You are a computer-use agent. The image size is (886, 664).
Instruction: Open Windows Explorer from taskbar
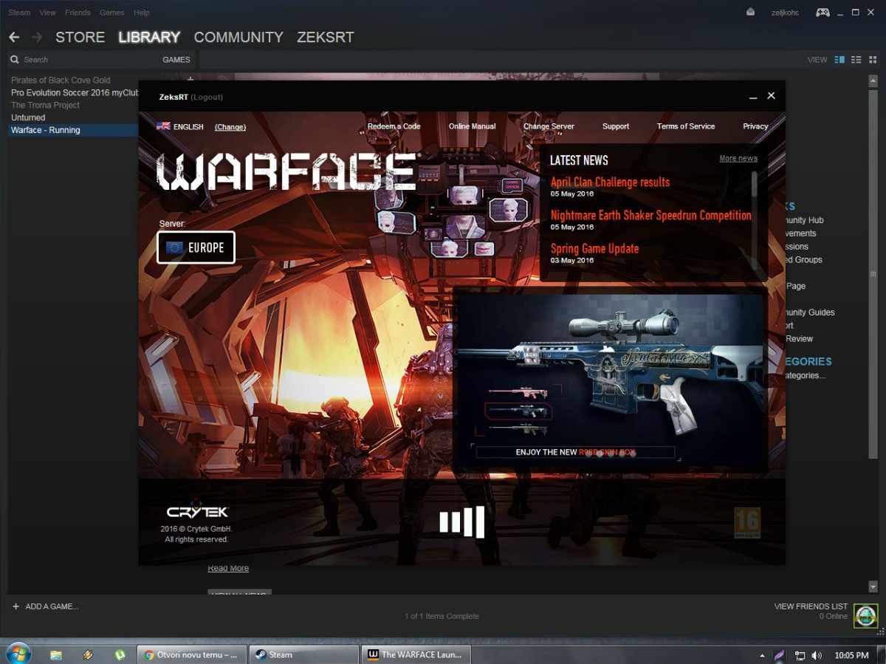tap(56, 654)
